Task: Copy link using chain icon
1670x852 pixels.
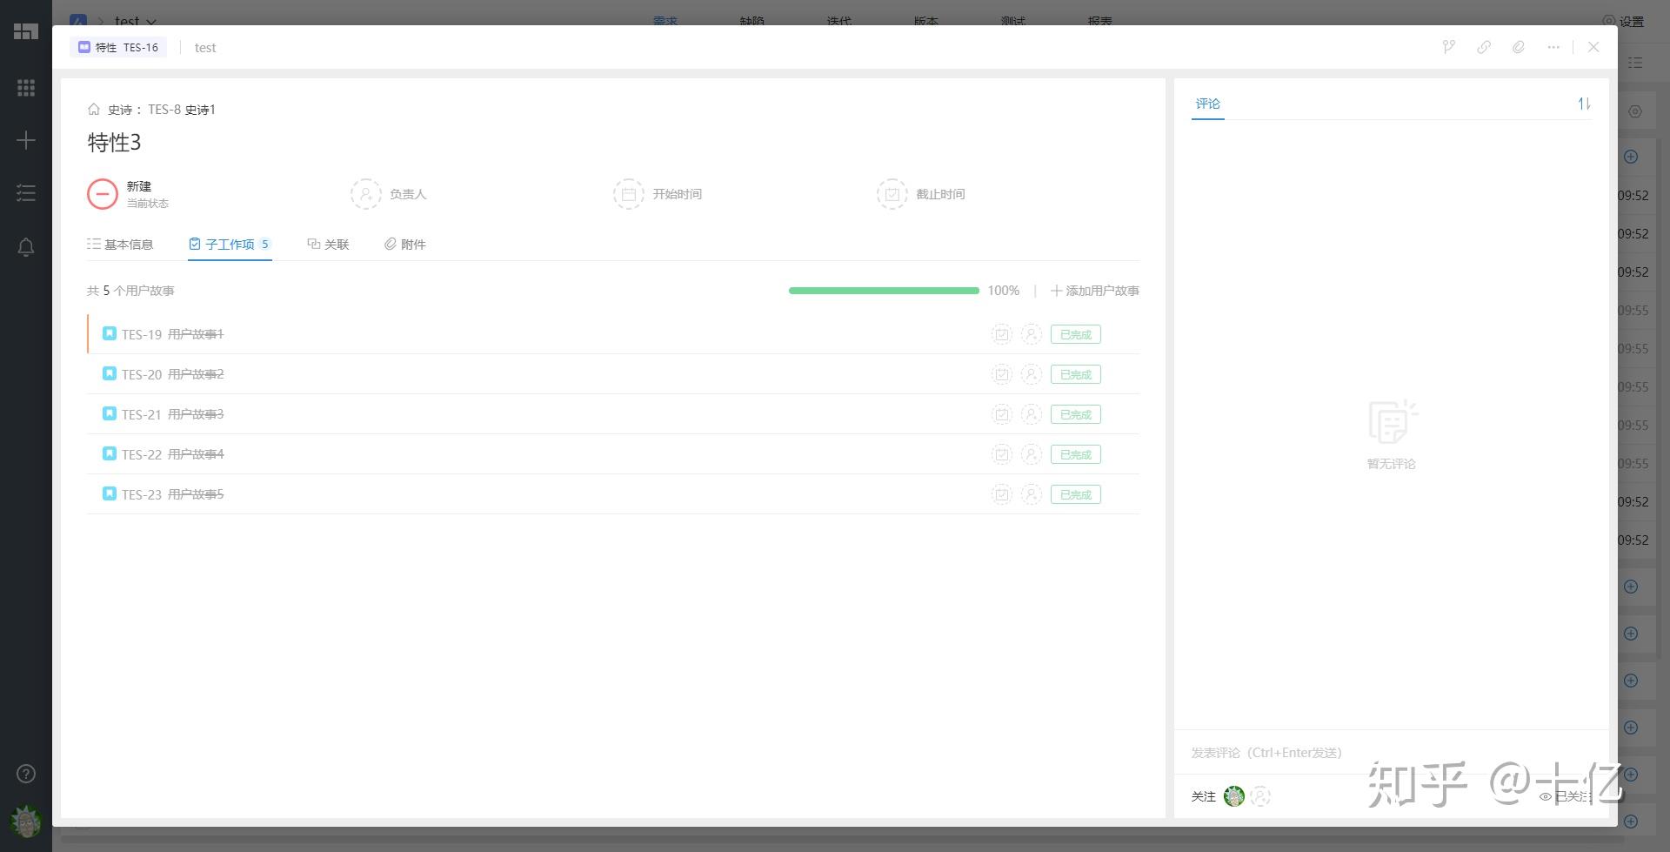Action: click(1484, 47)
